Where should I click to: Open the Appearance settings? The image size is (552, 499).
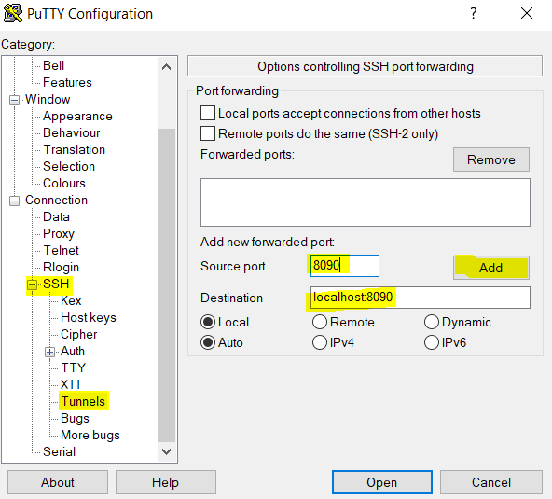[77, 117]
